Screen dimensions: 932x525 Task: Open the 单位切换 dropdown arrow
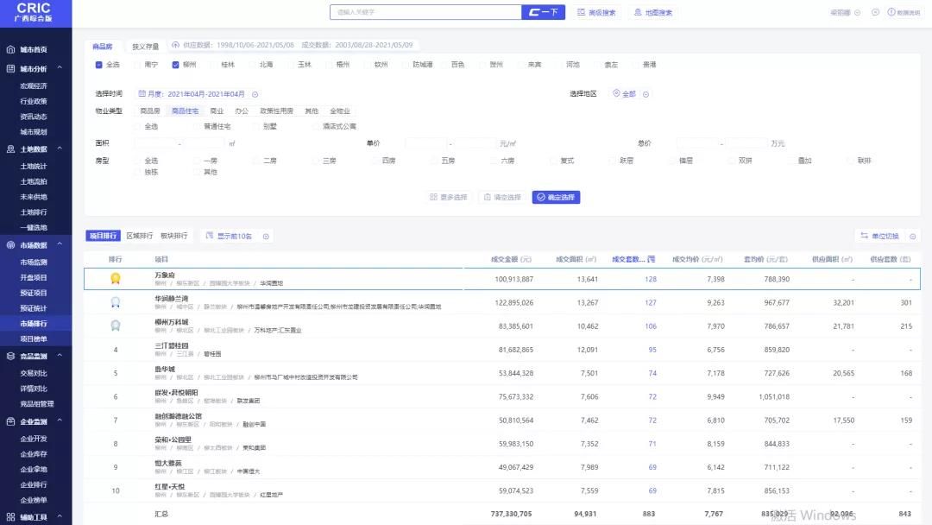tap(912, 236)
